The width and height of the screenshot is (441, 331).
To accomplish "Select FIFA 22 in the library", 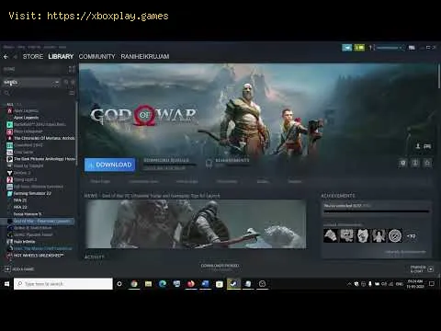I will 20,207.
